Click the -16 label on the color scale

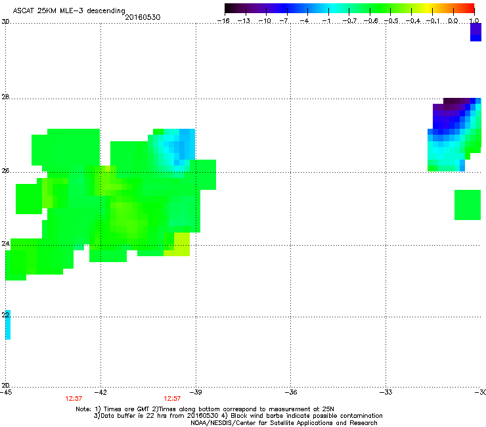(223, 21)
